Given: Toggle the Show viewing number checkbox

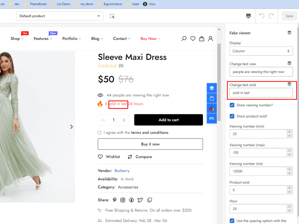Looking at the screenshot, I should click(x=232, y=105).
